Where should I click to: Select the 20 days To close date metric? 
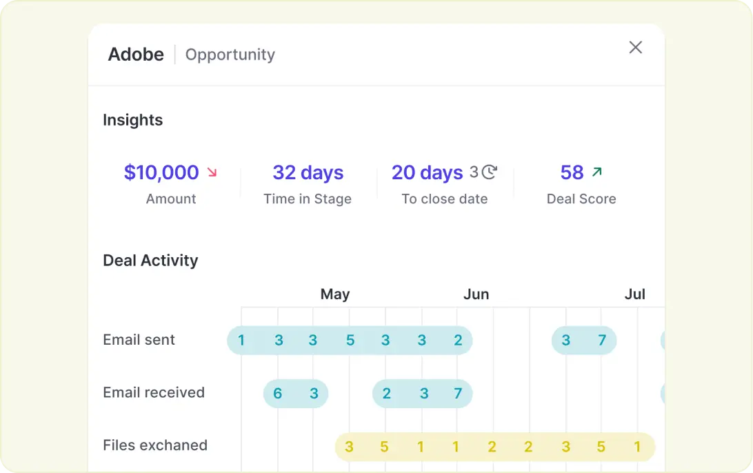click(x=428, y=172)
